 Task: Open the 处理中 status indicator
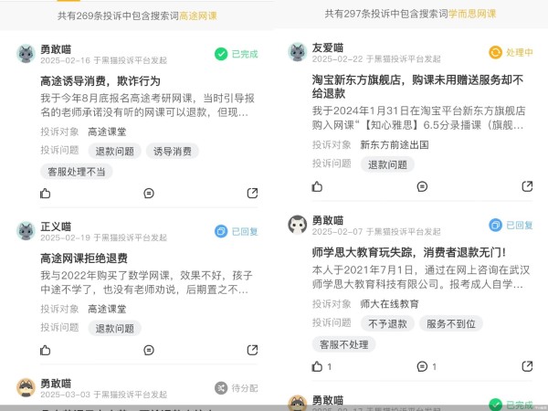click(511, 52)
